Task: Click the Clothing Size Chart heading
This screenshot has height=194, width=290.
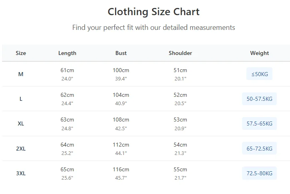Action: 153,12
